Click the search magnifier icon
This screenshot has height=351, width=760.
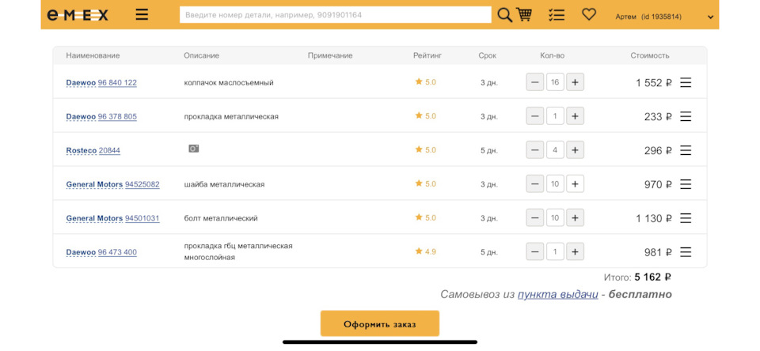[x=504, y=15]
